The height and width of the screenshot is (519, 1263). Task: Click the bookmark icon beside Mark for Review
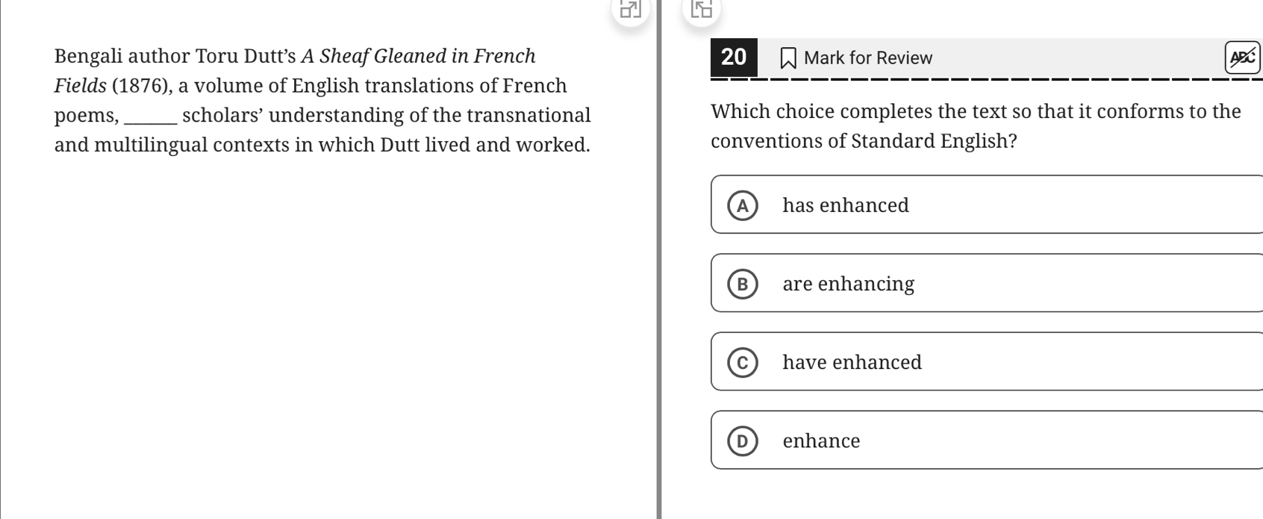click(788, 58)
